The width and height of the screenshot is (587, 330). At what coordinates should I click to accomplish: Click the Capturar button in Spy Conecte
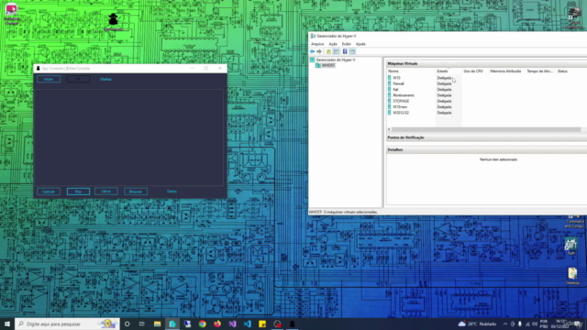49,192
